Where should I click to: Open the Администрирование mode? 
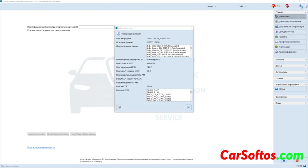coord(290,52)
